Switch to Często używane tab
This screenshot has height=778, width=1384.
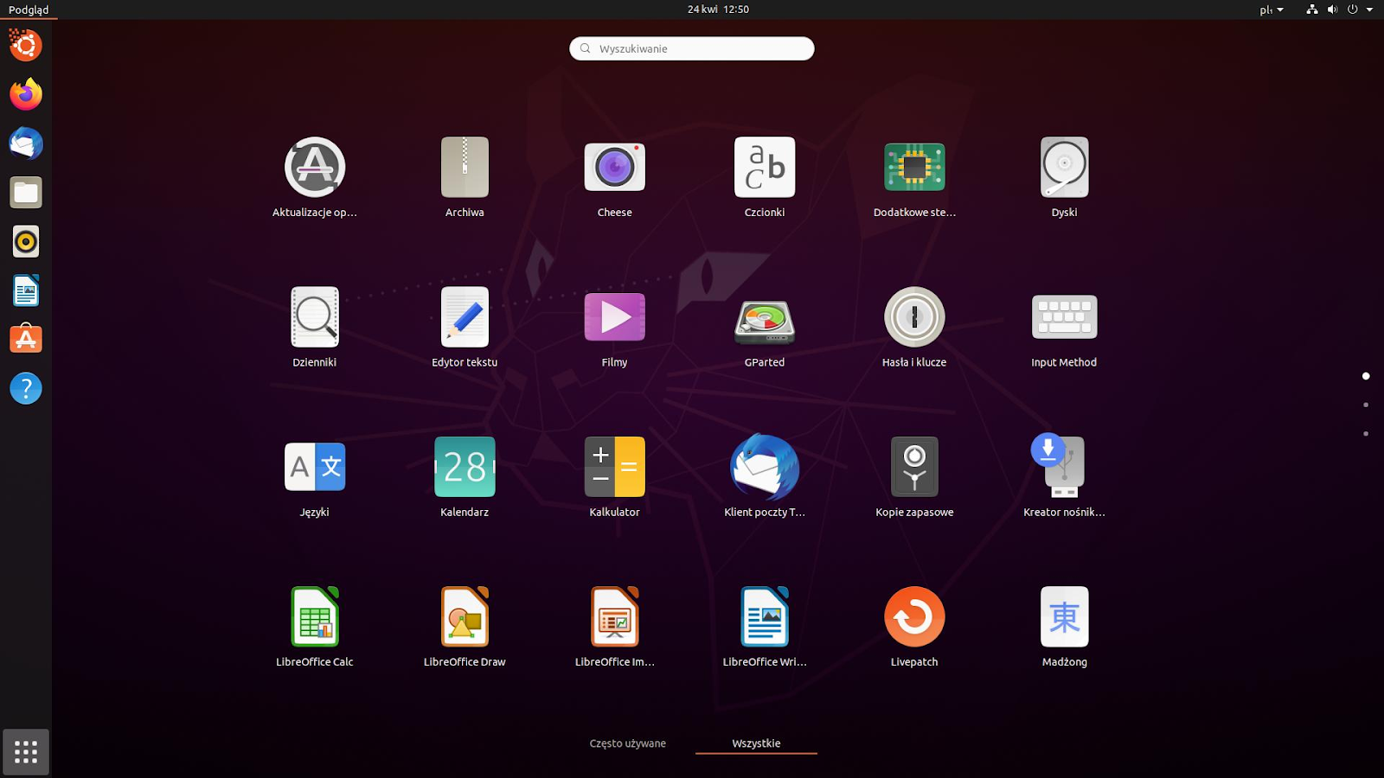coord(628,743)
